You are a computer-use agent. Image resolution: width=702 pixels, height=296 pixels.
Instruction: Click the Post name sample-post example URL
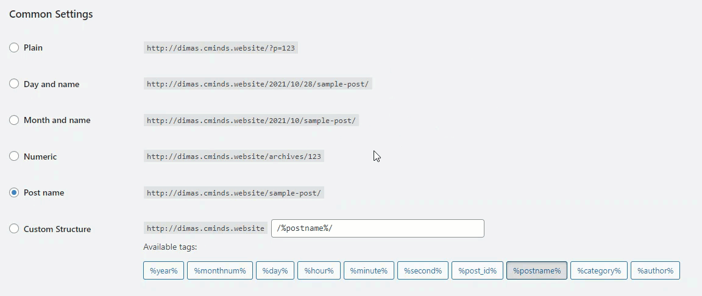point(234,192)
